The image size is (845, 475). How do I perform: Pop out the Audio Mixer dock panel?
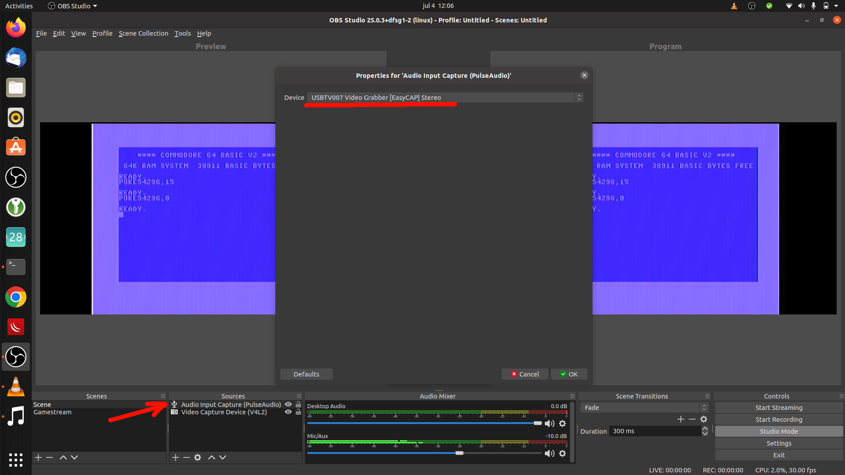(x=572, y=396)
